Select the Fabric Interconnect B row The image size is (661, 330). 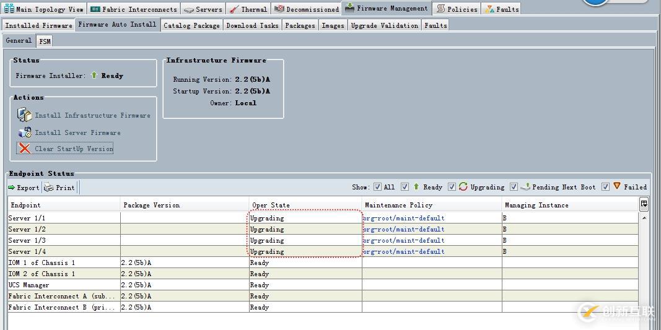pos(323,307)
